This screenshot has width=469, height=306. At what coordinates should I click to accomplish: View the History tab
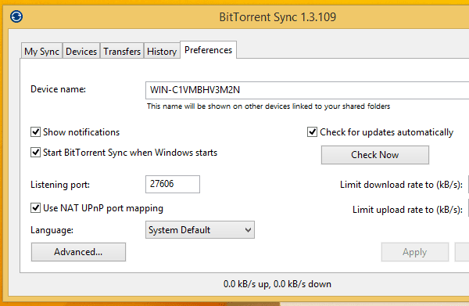[162, 51]
